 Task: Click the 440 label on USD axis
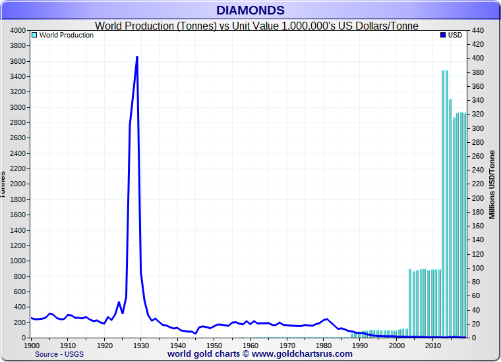[478, 31]
